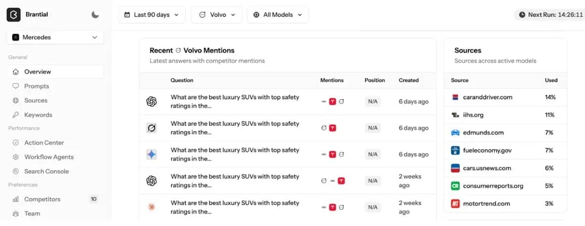Open the motortrend.com source row
585x226 pixels.
coord(505,204)
